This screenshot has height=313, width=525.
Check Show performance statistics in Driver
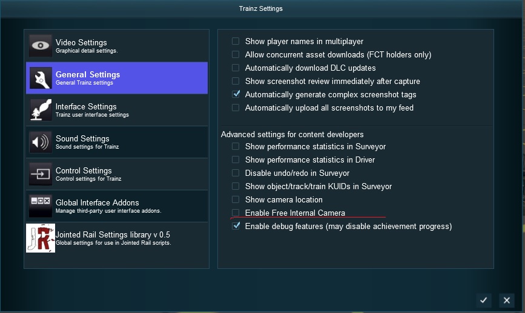[236, 160]
